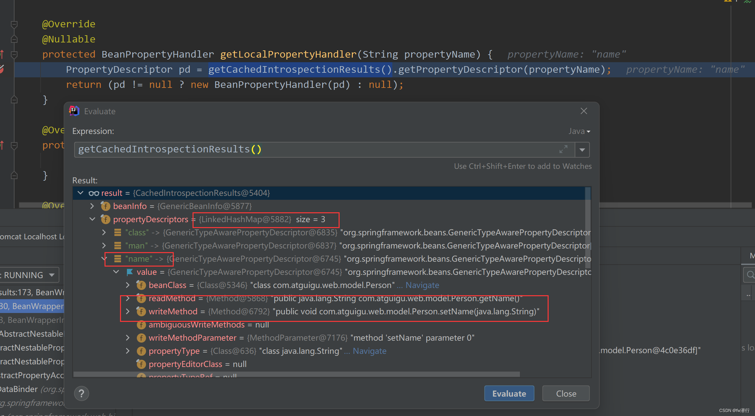Toggle closing brace fold marker
Screen dimensions: 755x416
(x=14, y=100)
